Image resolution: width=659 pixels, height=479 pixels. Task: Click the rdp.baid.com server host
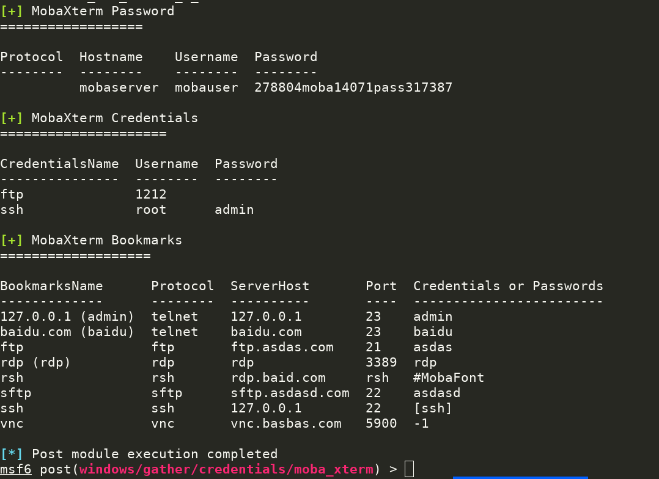point(278,378)
